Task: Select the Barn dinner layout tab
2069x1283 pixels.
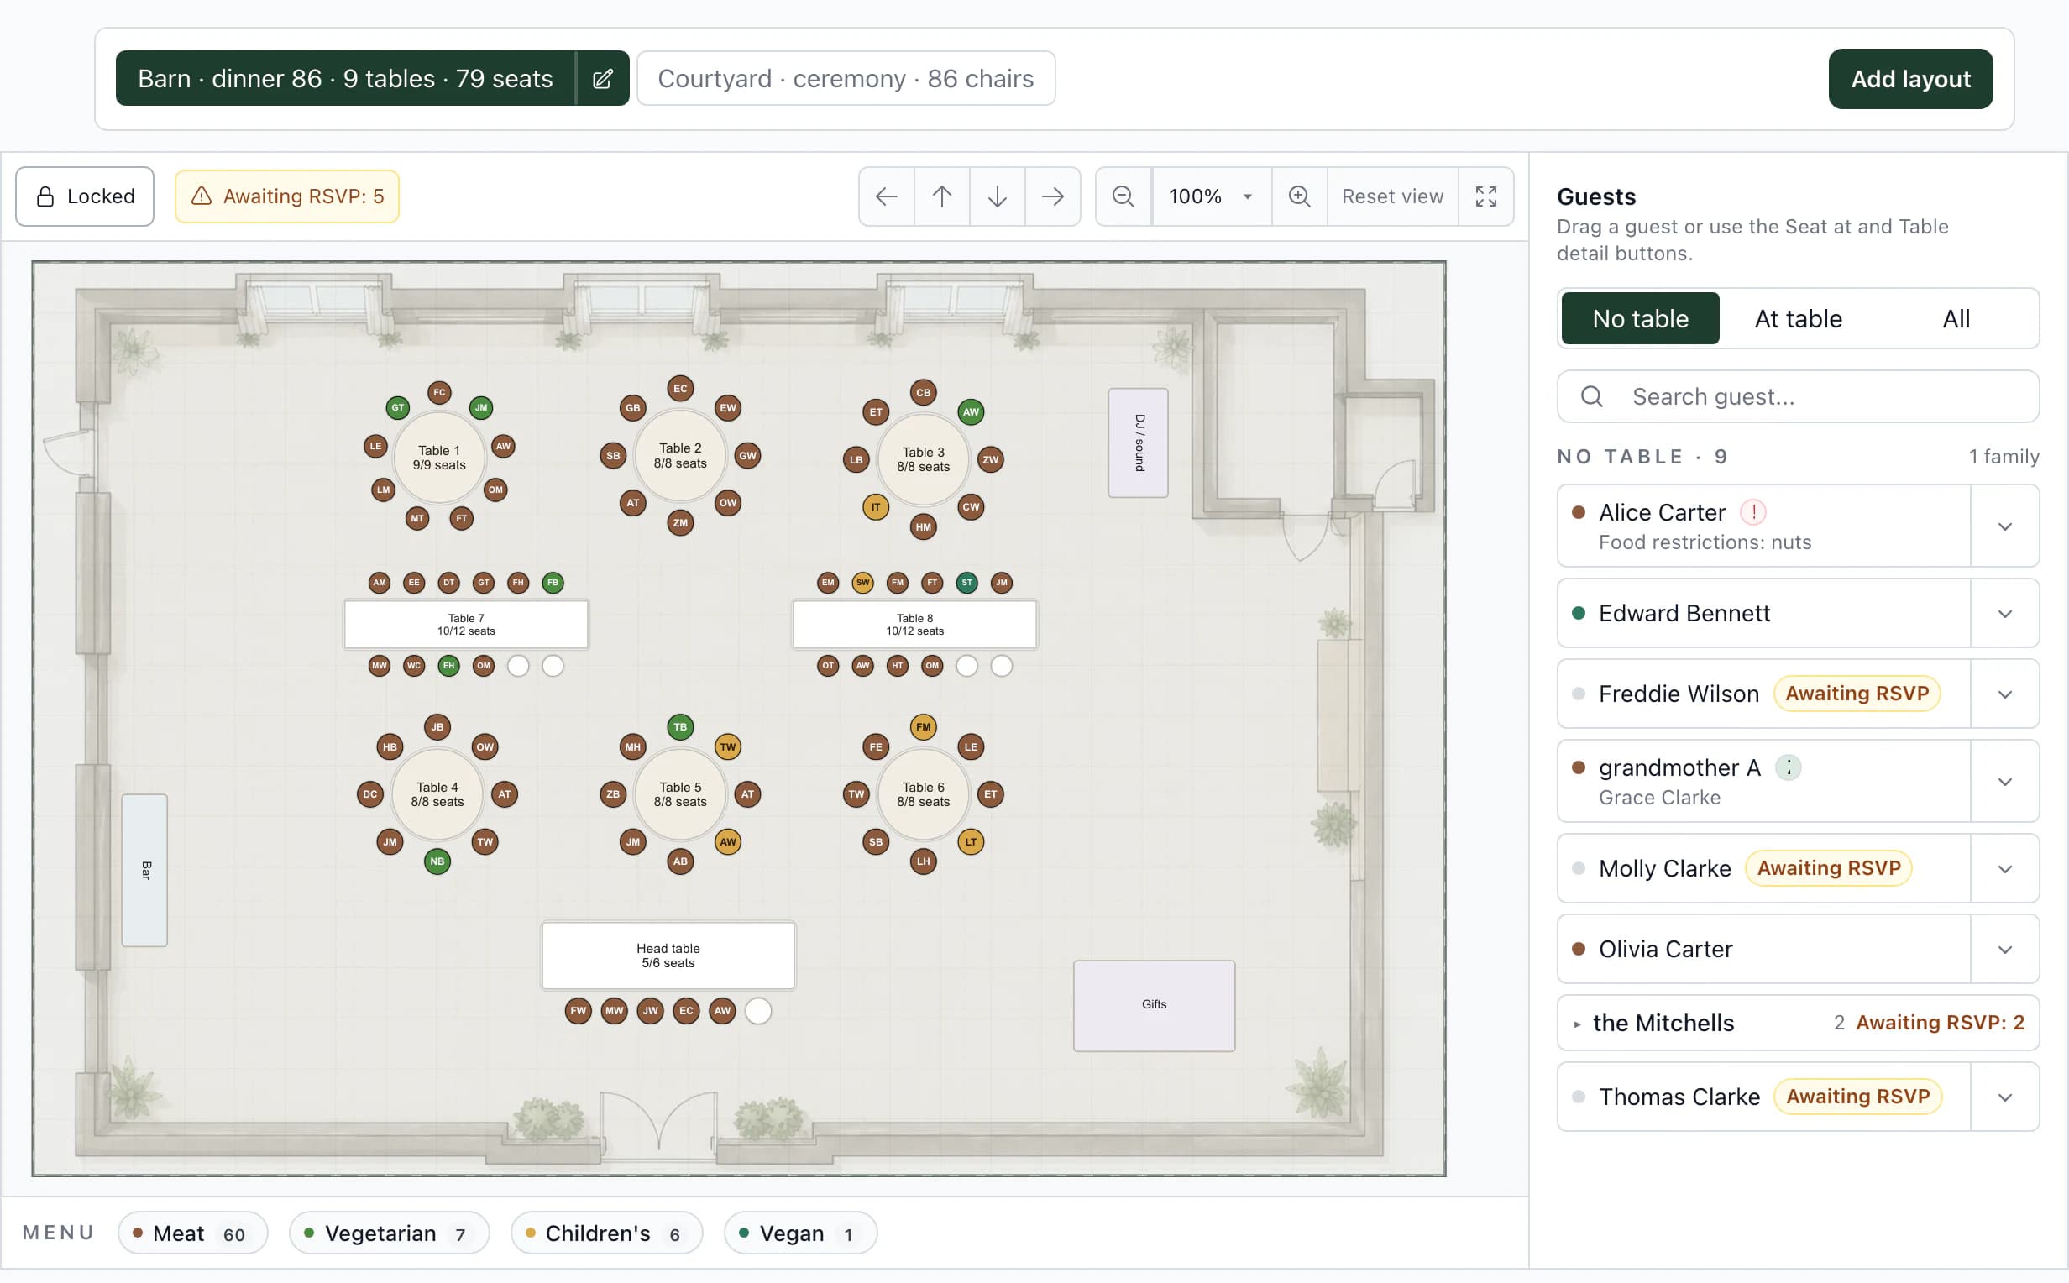Action: pyautogui.click(x=345, y=79)
